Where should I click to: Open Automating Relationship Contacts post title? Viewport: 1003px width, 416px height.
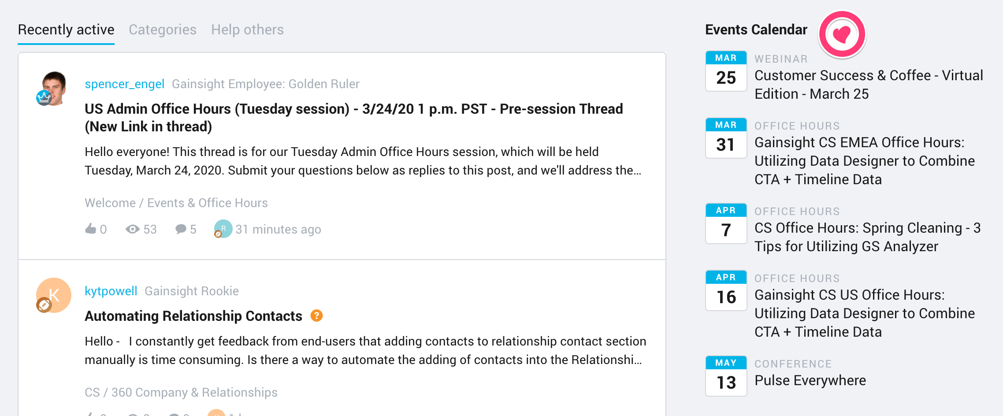(x=193, y=316)
